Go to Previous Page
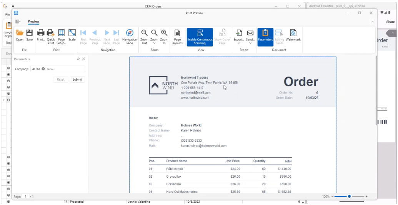Screen dimensions: 398x205 (x=95, y=37)
